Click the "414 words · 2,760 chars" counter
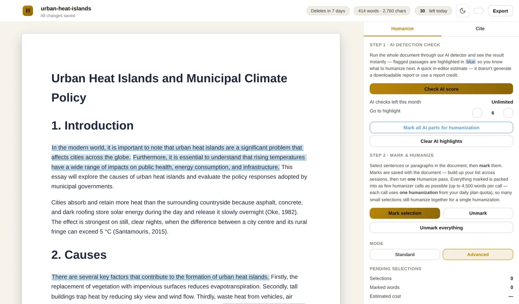 click(382, 11)
